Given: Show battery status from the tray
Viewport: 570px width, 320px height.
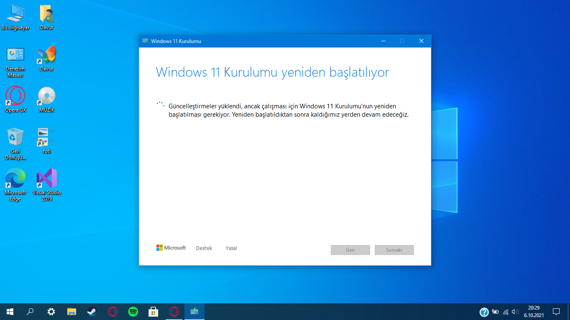Looking at the screenshot, I should [x=495, y=312].
